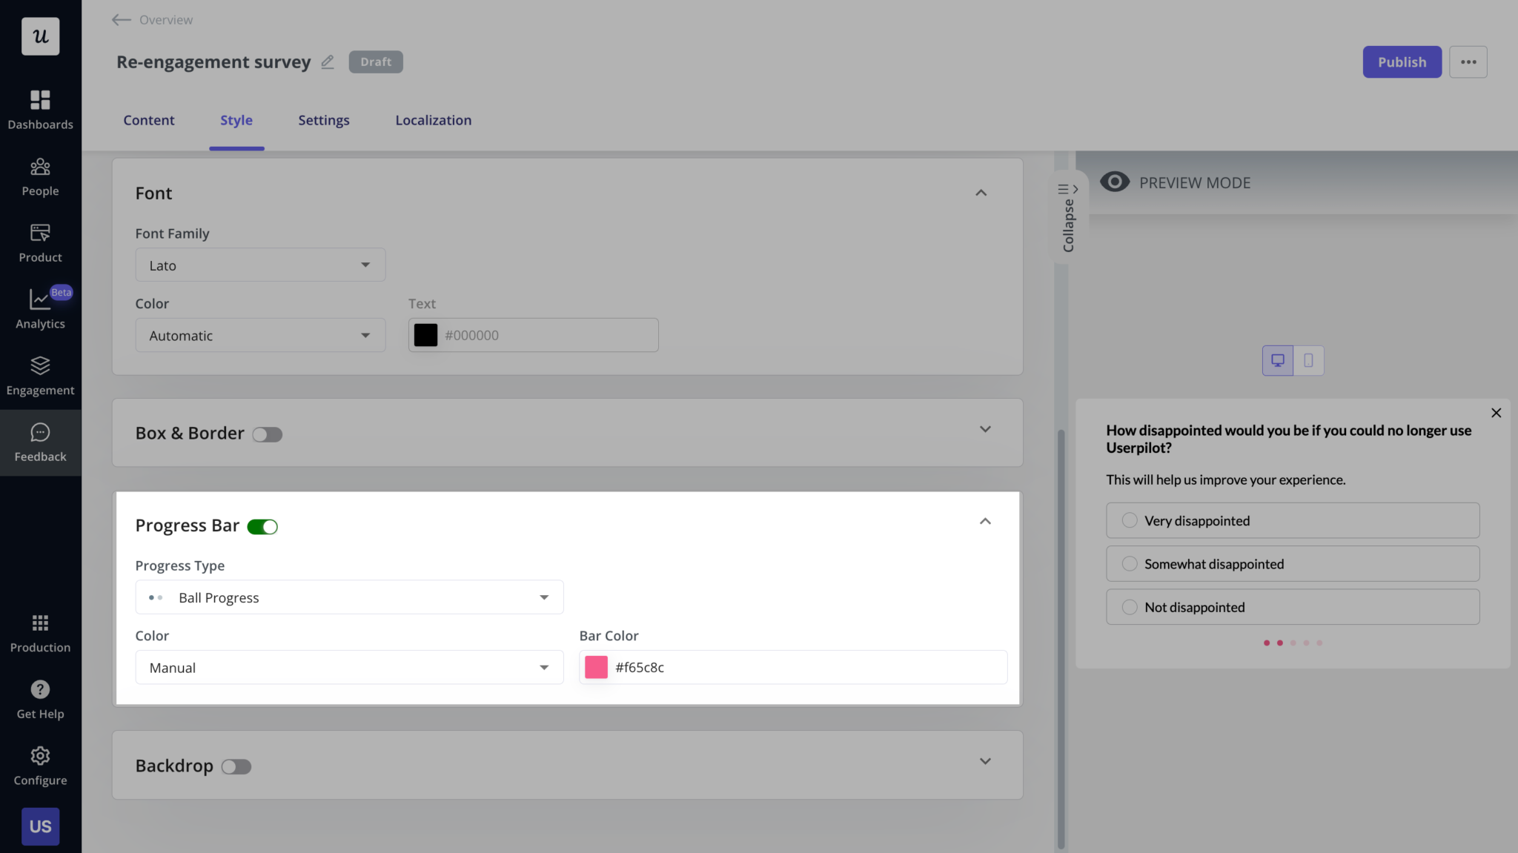This screenshot has width=1518, height=853.
Task: Open the Dashboards section in the sidebar
Action: [41, 108]
